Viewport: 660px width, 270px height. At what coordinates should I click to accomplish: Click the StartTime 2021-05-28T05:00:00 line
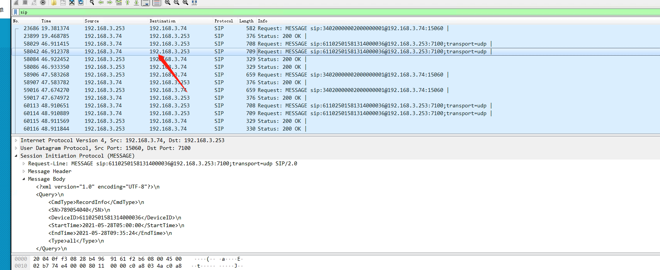pos(116,225)
